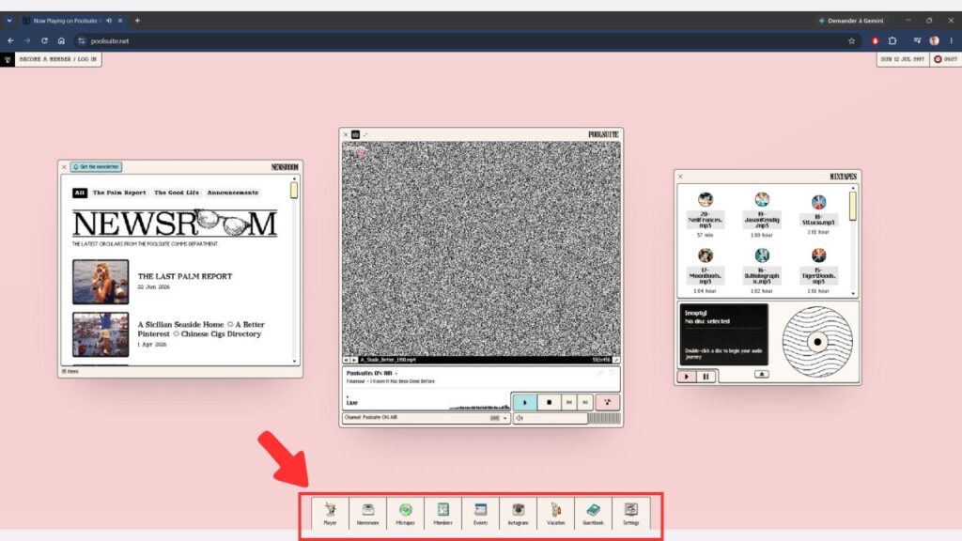Open browser extensions puzzle icon
962x541 pixels.
point(892,41)
